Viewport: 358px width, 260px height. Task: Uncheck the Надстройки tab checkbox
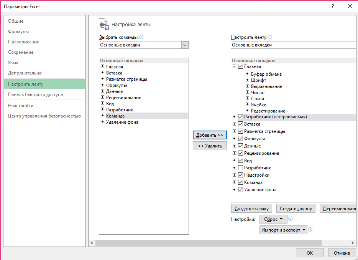point(241,175)
